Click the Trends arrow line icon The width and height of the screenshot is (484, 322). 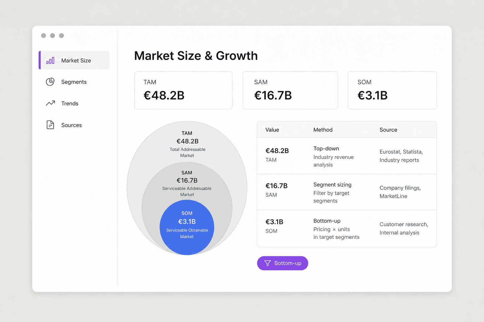[50, 103]
